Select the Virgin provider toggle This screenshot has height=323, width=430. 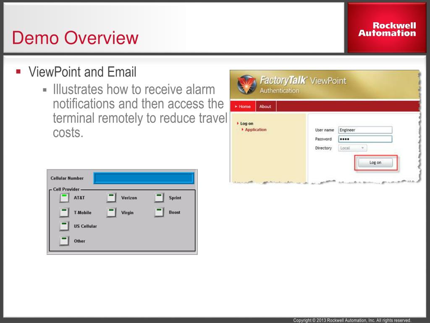[111, 212]
